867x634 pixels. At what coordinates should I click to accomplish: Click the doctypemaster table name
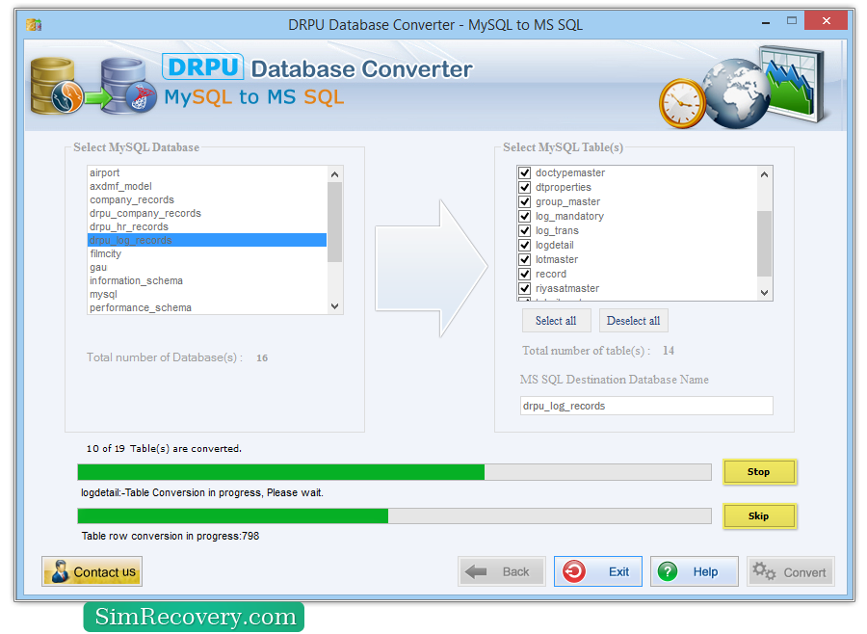(x=570, y=172)
